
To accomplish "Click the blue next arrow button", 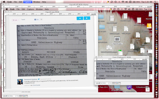I will (x=87, y=18).
